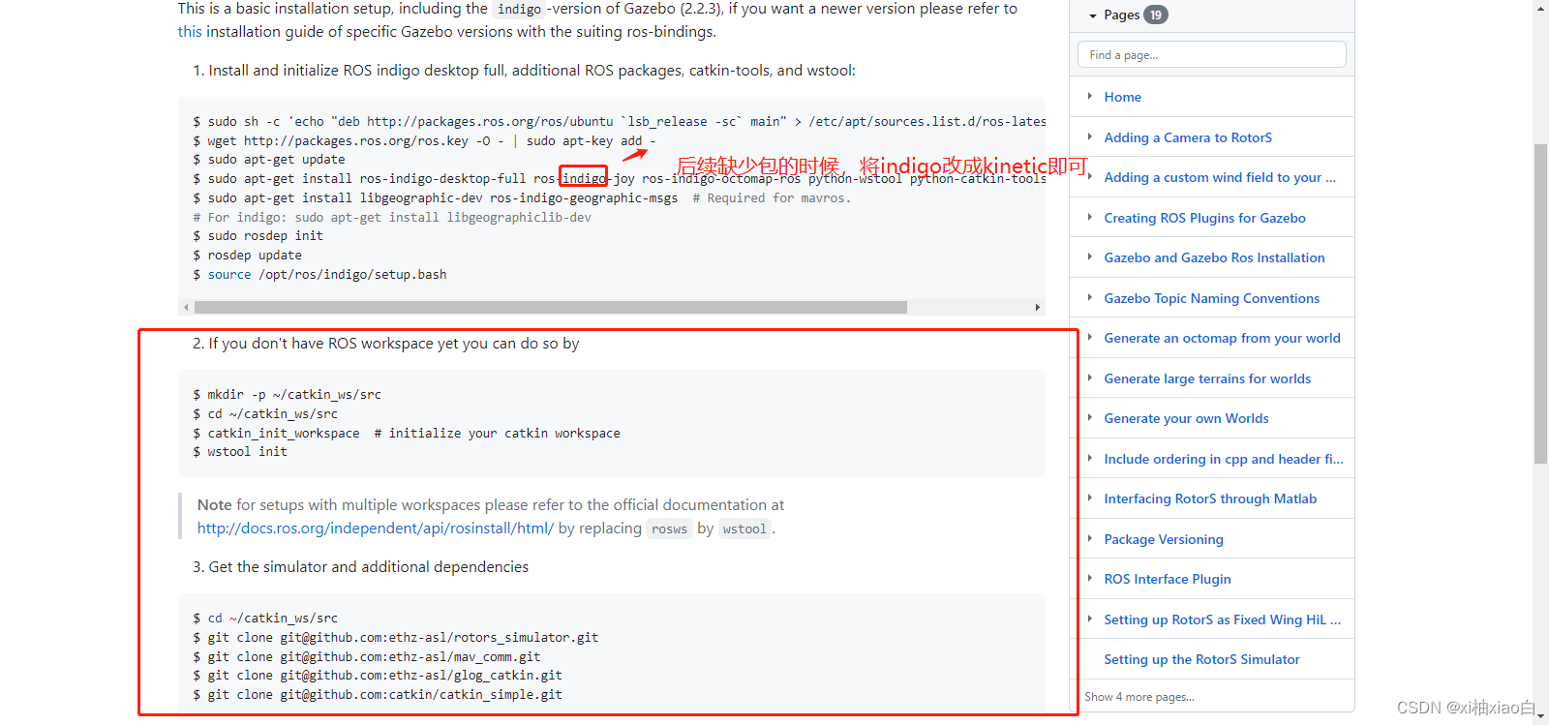Expand Include ordering in cpp arrow
The width and height of the screenshot is (1549, 725).
(x=1090, y=458)
